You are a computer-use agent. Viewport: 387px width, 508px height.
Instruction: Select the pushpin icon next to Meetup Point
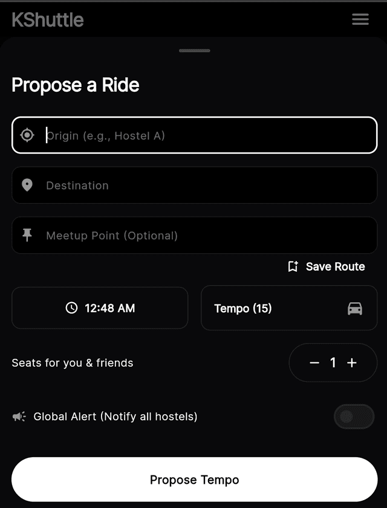tap(27, 236)
